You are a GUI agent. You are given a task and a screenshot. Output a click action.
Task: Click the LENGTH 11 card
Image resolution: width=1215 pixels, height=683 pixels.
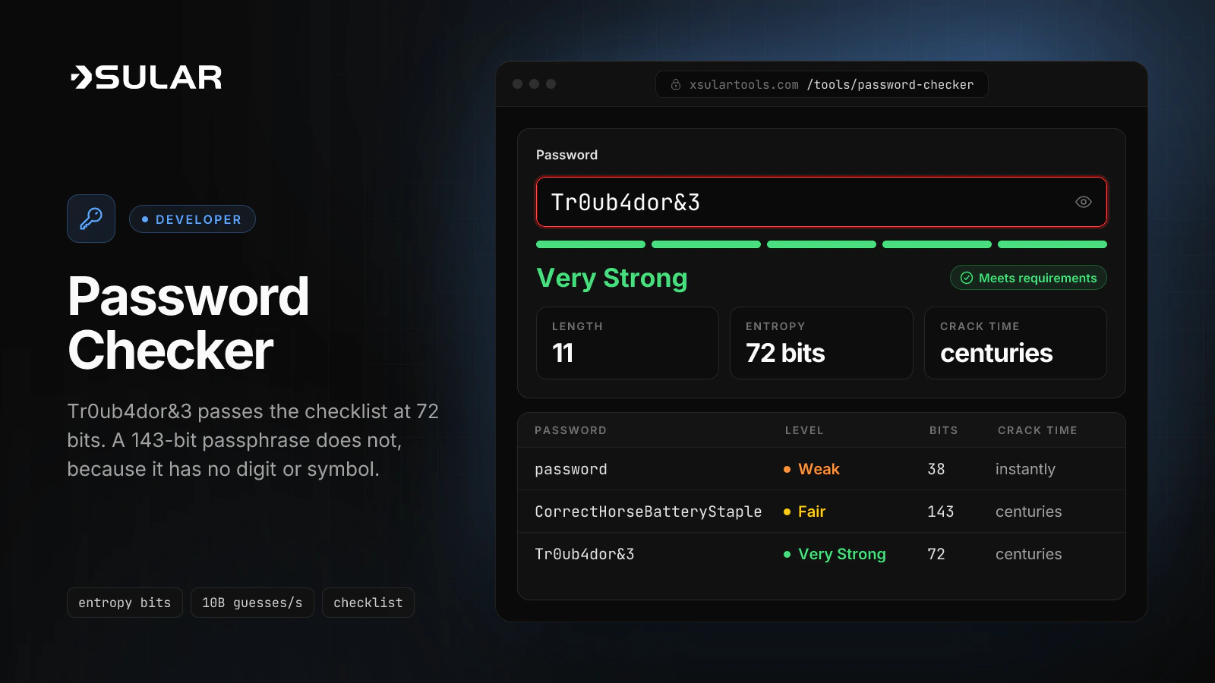pyautogui.click(x=627, y=343)
